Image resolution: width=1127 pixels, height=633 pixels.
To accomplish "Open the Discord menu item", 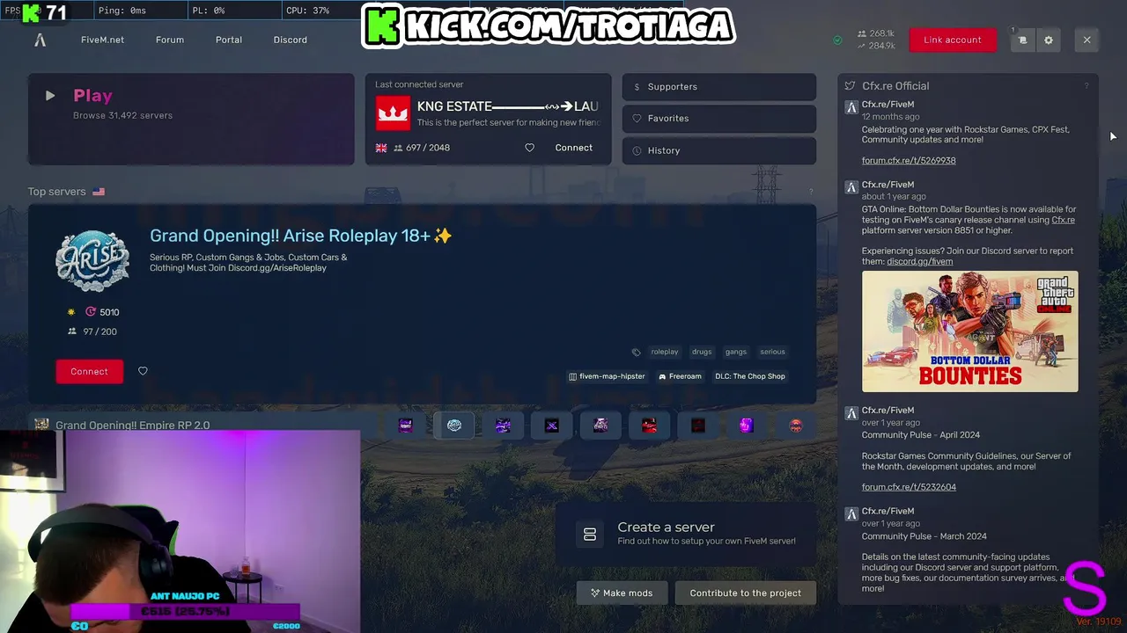I will pos(290,40).
